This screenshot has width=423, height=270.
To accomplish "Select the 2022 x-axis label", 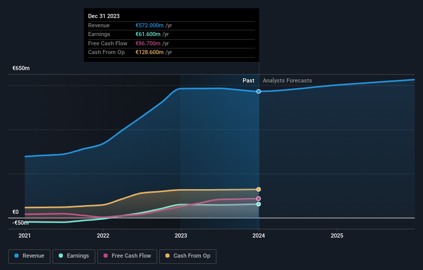I will (103, 236).
